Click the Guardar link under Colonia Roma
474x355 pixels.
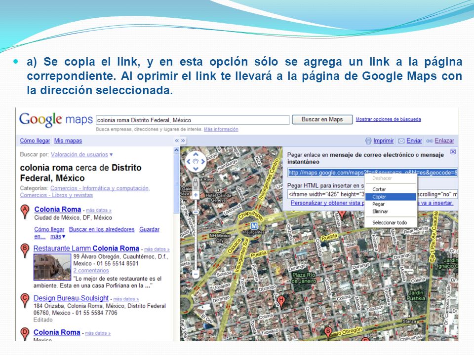coord(149,229)
